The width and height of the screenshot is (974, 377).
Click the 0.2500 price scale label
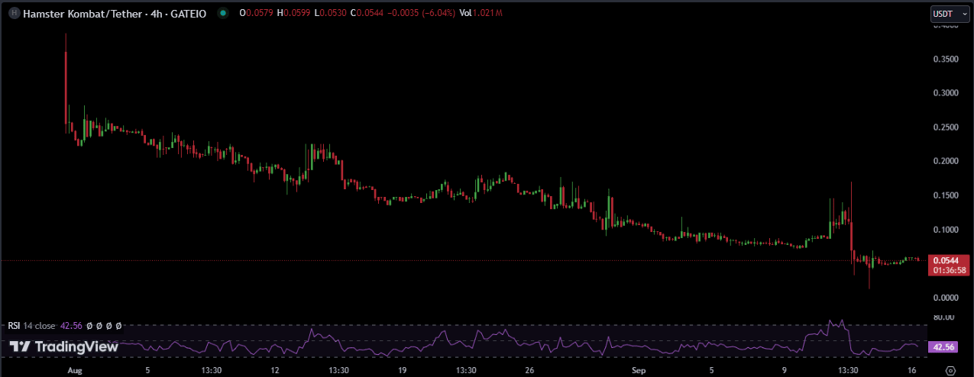click(x=945, y=127)
